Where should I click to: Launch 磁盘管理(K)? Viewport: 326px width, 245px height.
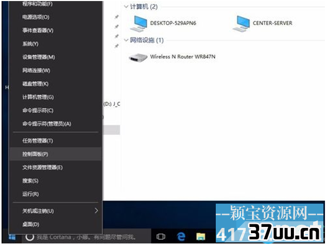click(x=35, y=84)
